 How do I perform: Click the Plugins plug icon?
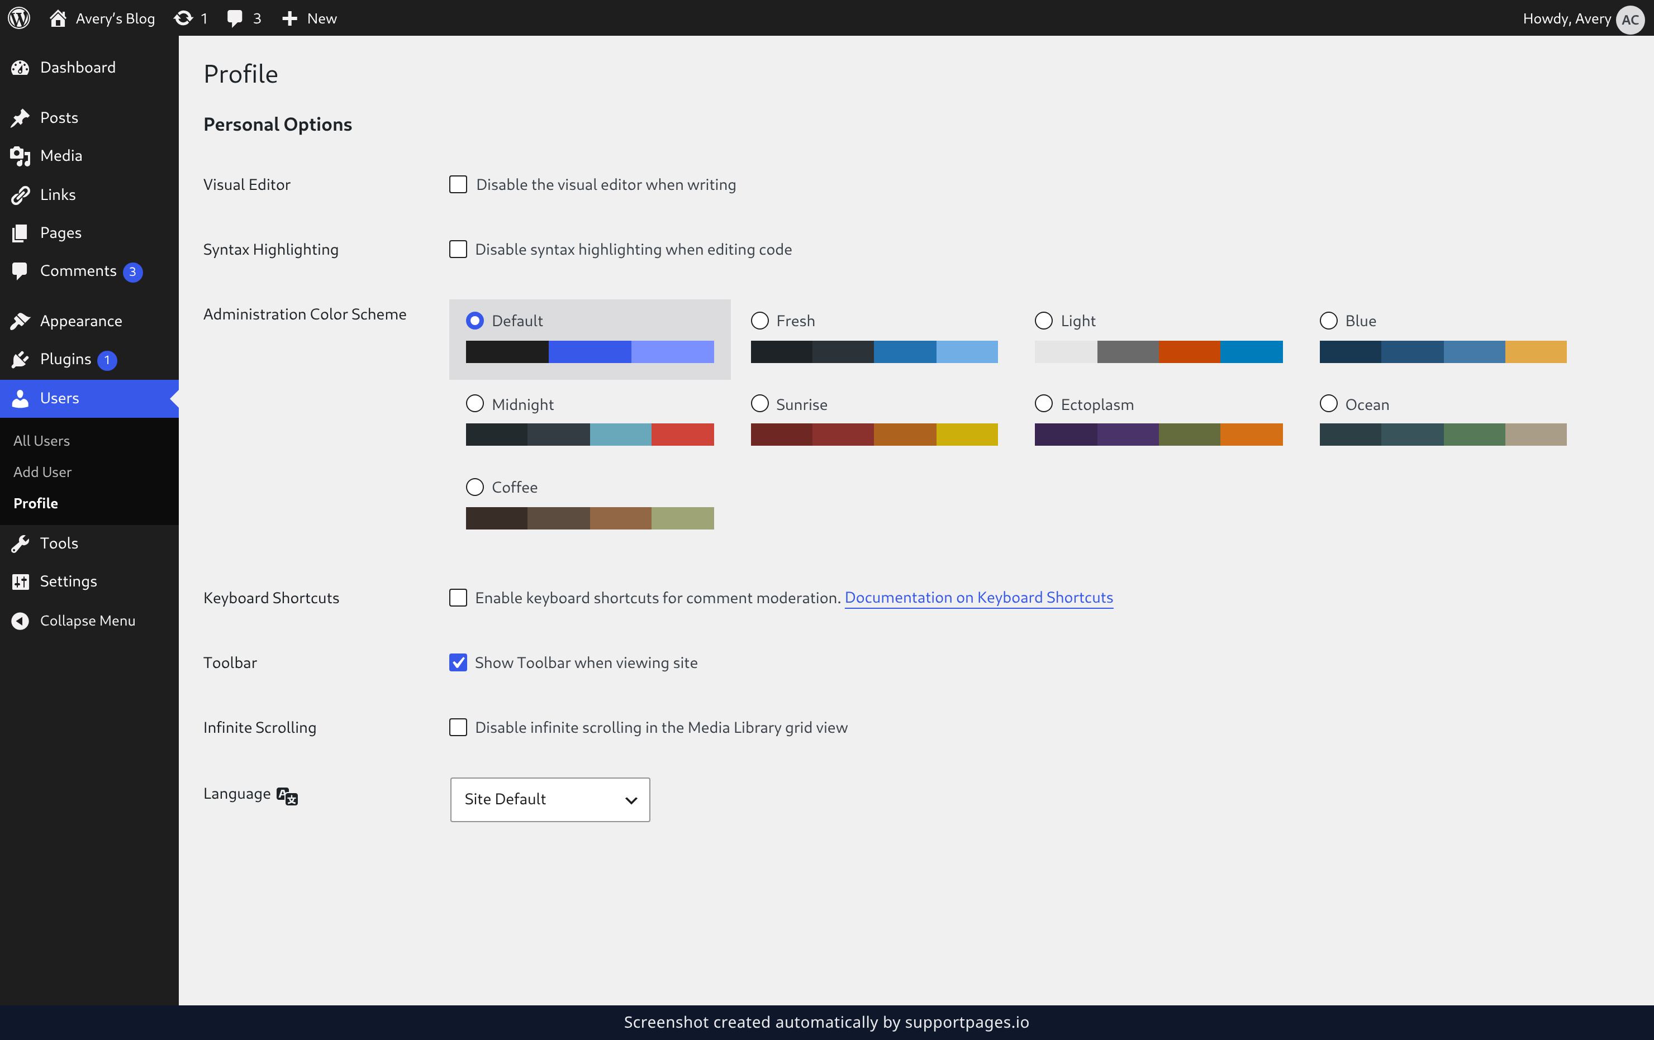(x=20, y=359)
